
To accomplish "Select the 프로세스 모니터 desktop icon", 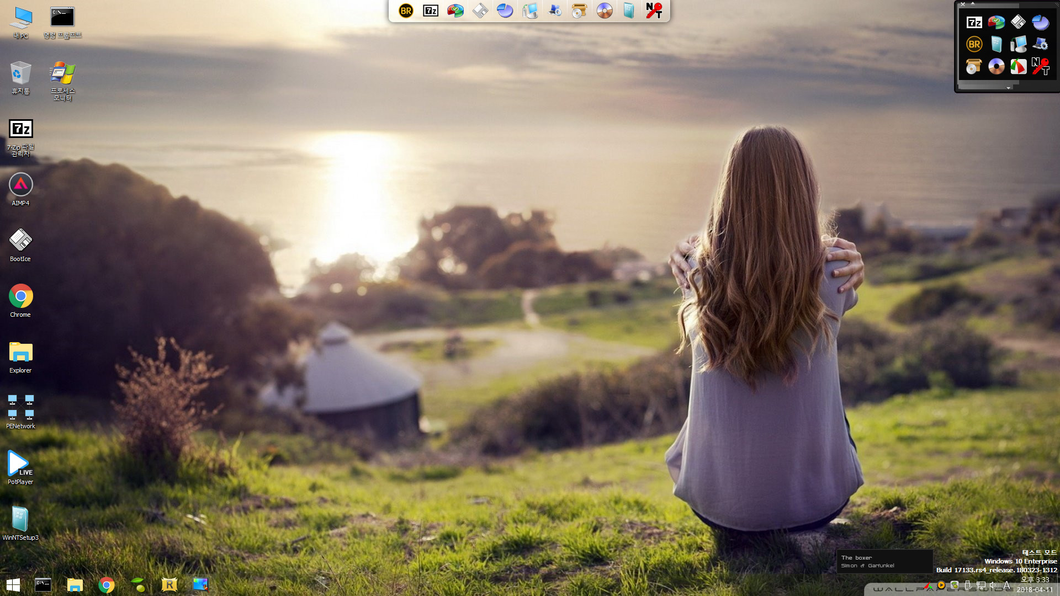I will click(x=62, y=81).
